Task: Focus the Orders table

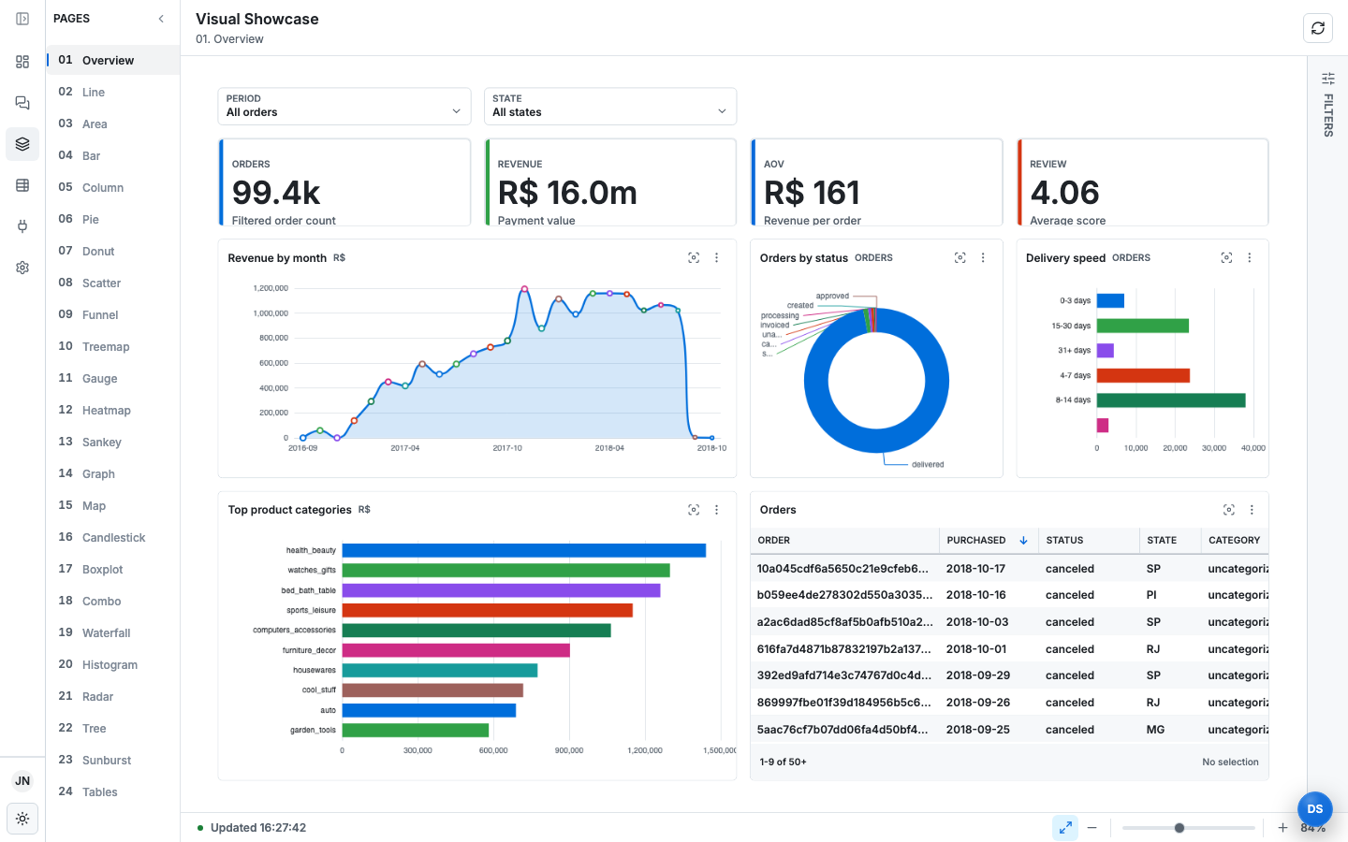Action: coord(1229,510)
